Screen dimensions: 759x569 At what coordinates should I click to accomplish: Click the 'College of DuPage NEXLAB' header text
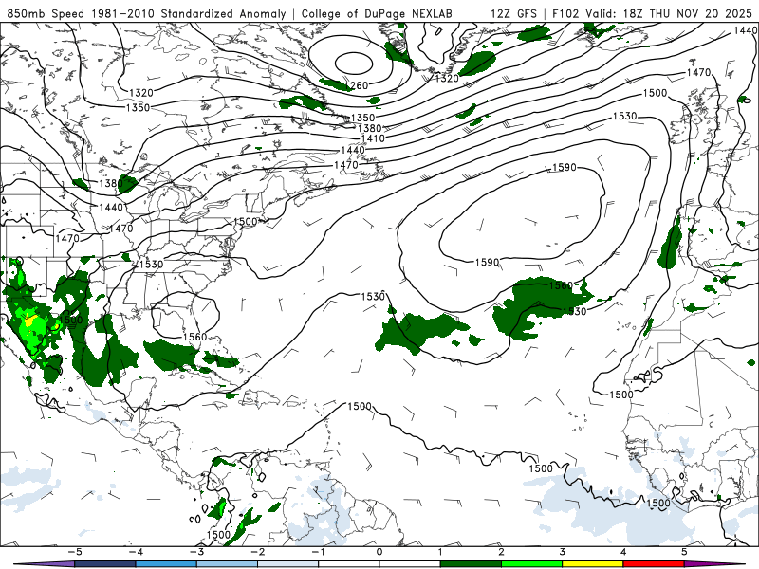(x=377, y=13)
